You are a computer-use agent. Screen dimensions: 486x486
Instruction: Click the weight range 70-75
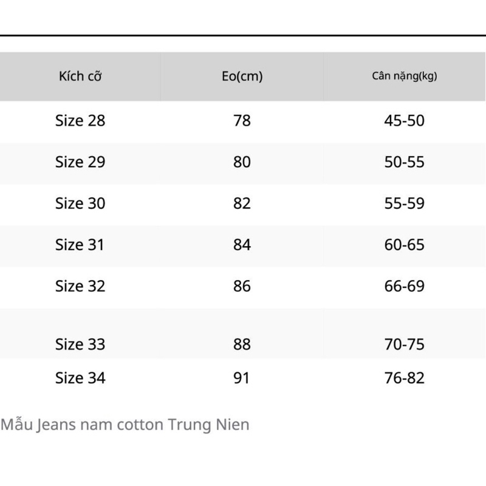(x=404, y=344)
